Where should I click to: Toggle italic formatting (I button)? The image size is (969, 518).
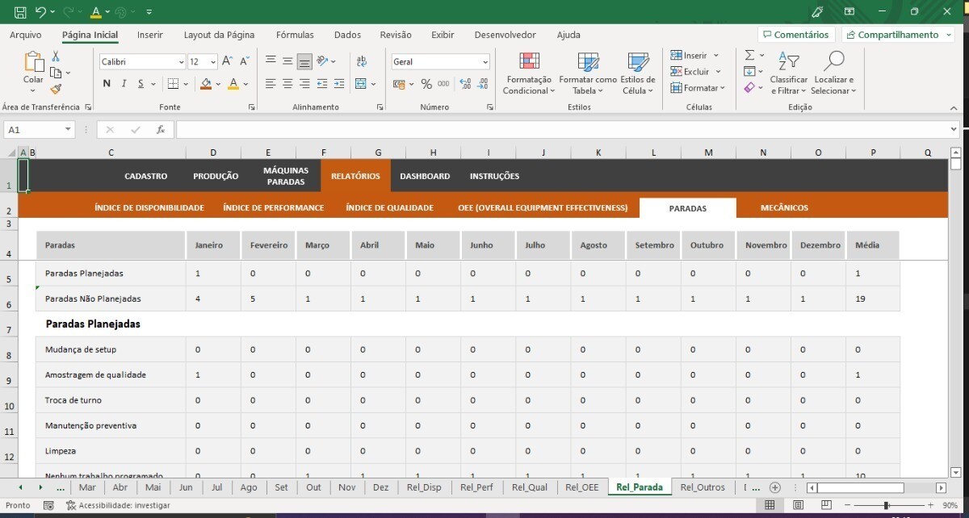pyautogui.click(x=124, y=84)
